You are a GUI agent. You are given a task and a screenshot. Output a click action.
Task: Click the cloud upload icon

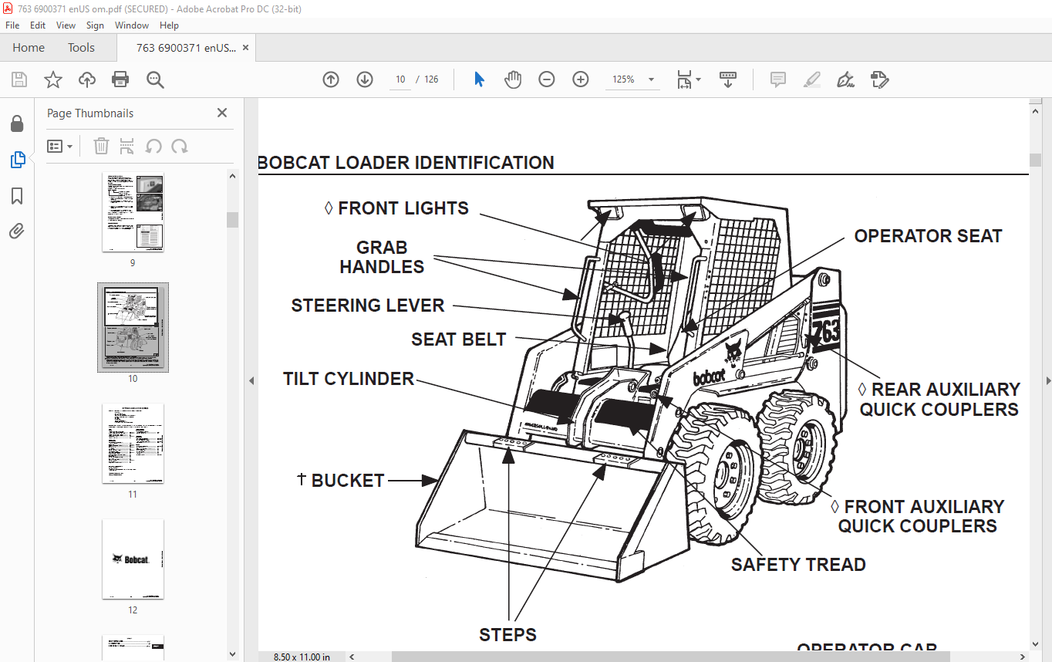87,79
